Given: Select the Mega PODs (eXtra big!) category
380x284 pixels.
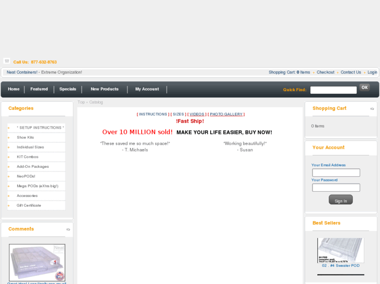Looking at the screenshot, I should tap(38, 186).
